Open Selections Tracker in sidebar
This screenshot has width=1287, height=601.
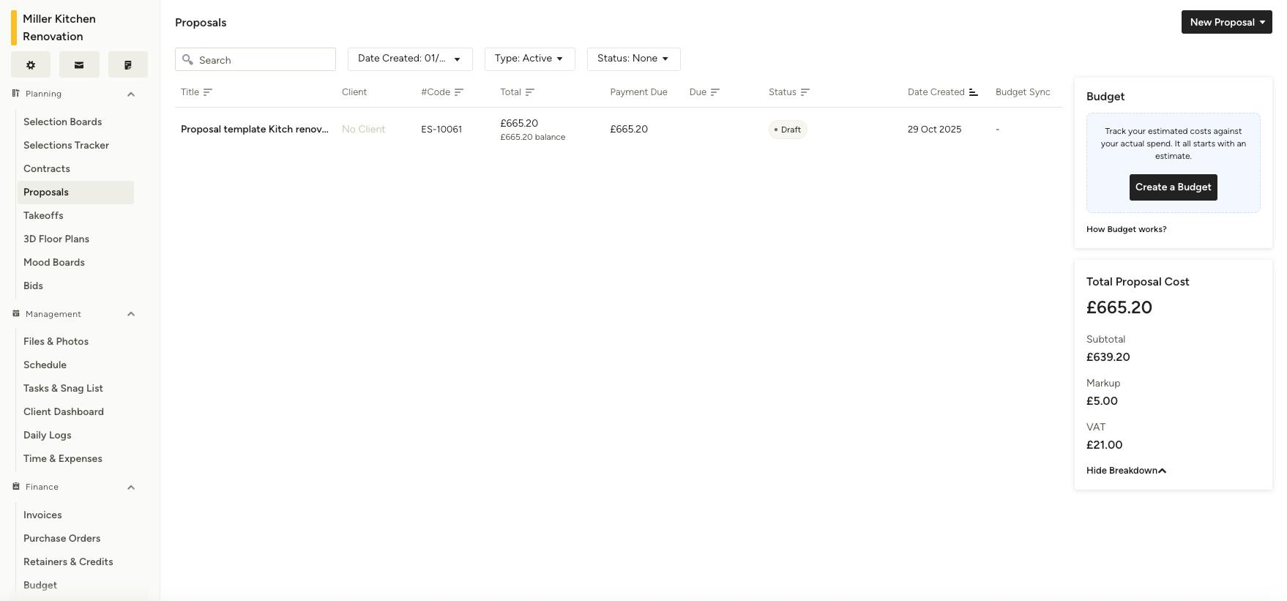(66, 146)
